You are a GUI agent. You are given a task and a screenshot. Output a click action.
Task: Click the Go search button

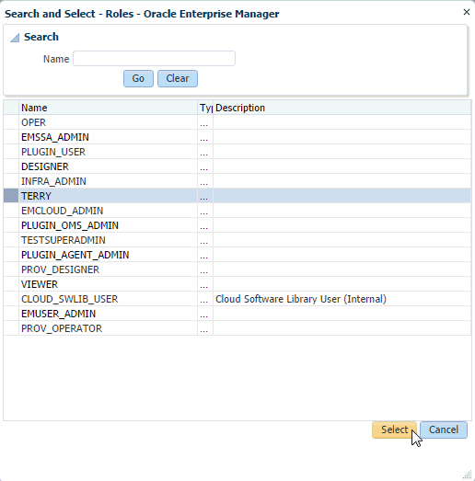tap(138, 78)
